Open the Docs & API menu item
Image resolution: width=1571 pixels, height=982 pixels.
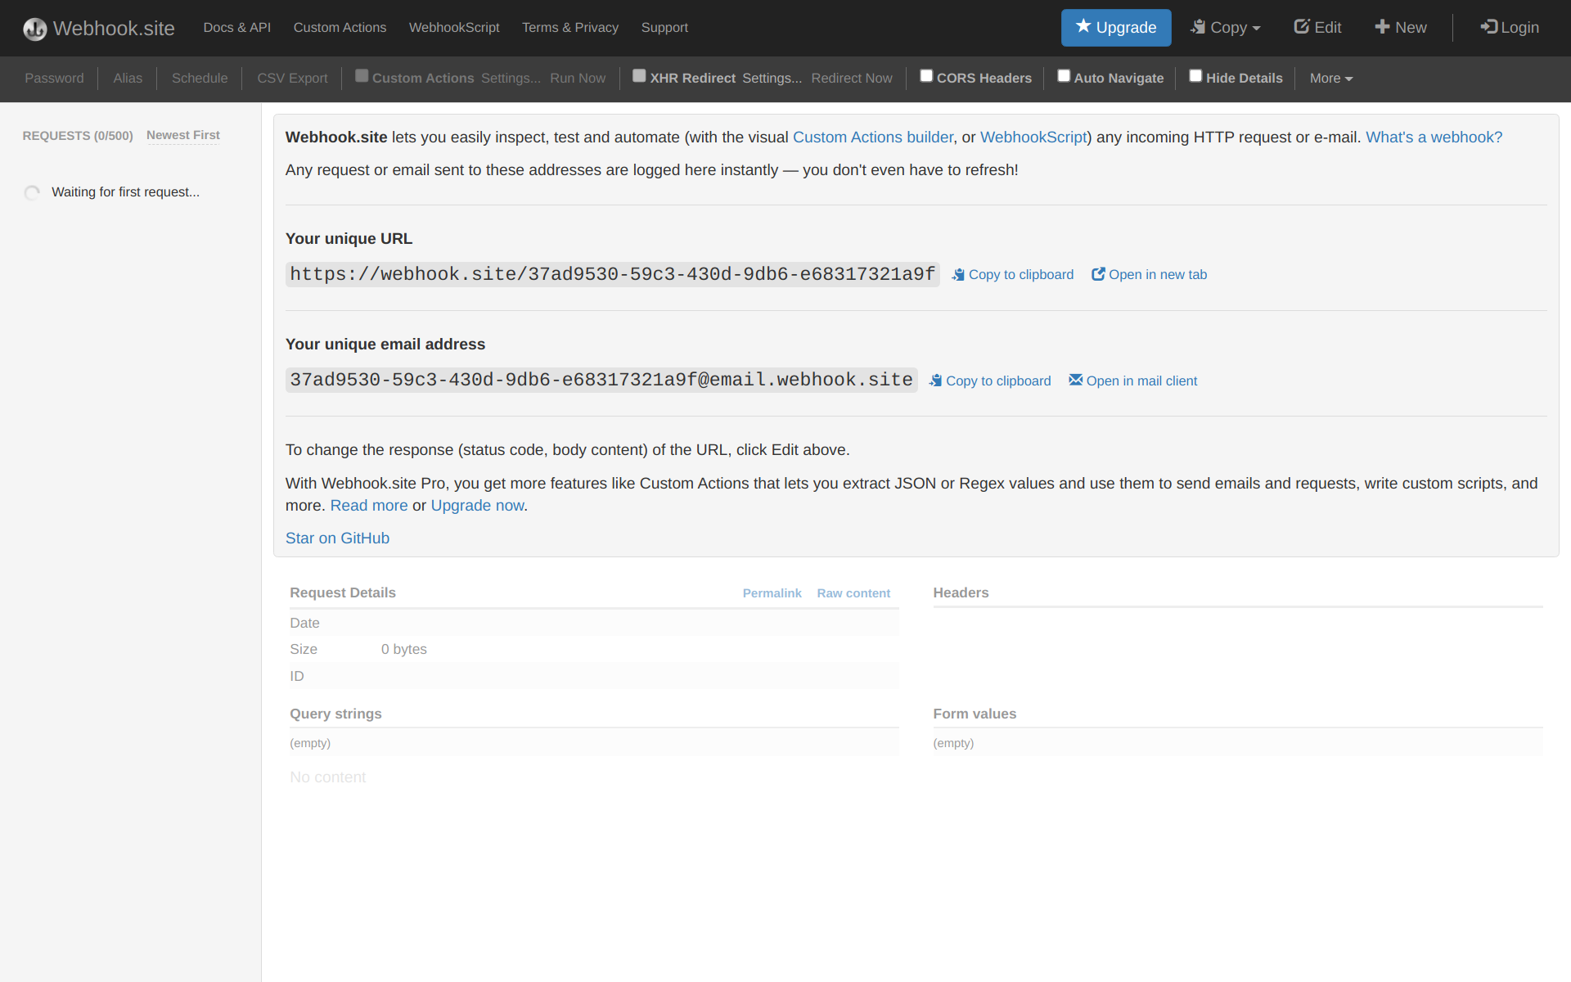(x=236, y=28)
